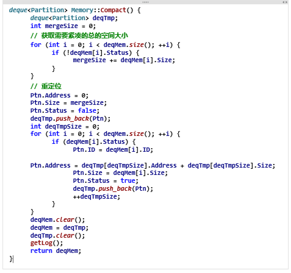Click the 'if (!deqMem[i].Status) {' line

click(95, 53)
